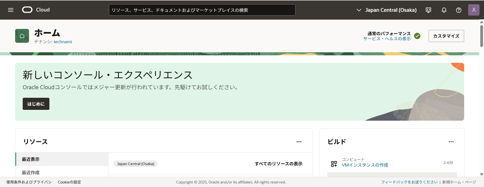Screen dimensions: 484x187
Task: Click the Japan Central (Osaka) region chip
Action: 135,164
